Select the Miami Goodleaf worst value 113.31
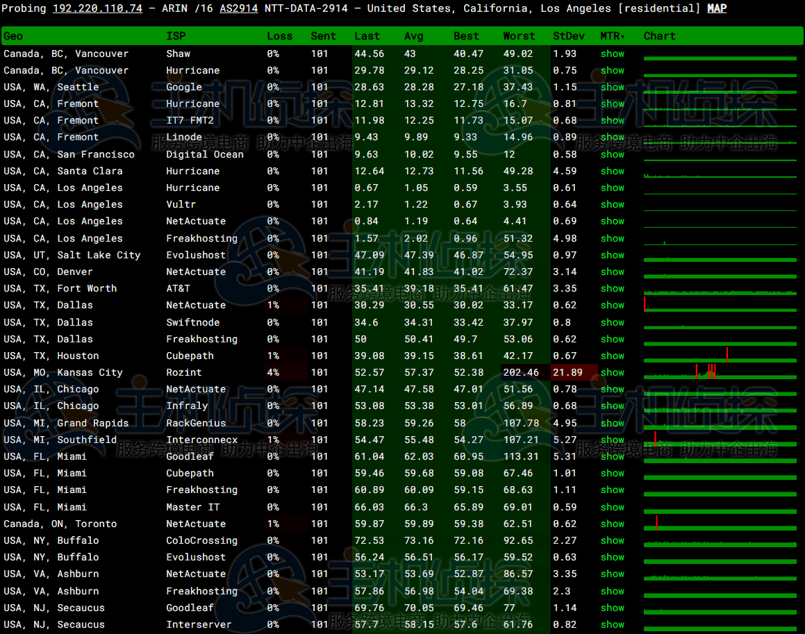This screenshot has width=805, height=634. 521,456
